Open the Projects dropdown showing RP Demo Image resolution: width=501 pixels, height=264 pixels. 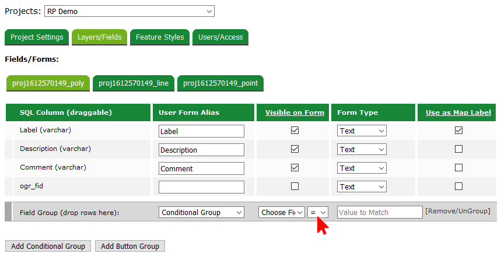point(129,11)
